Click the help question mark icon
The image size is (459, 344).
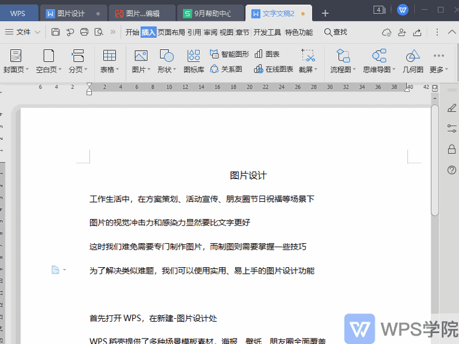pos(452,170)
